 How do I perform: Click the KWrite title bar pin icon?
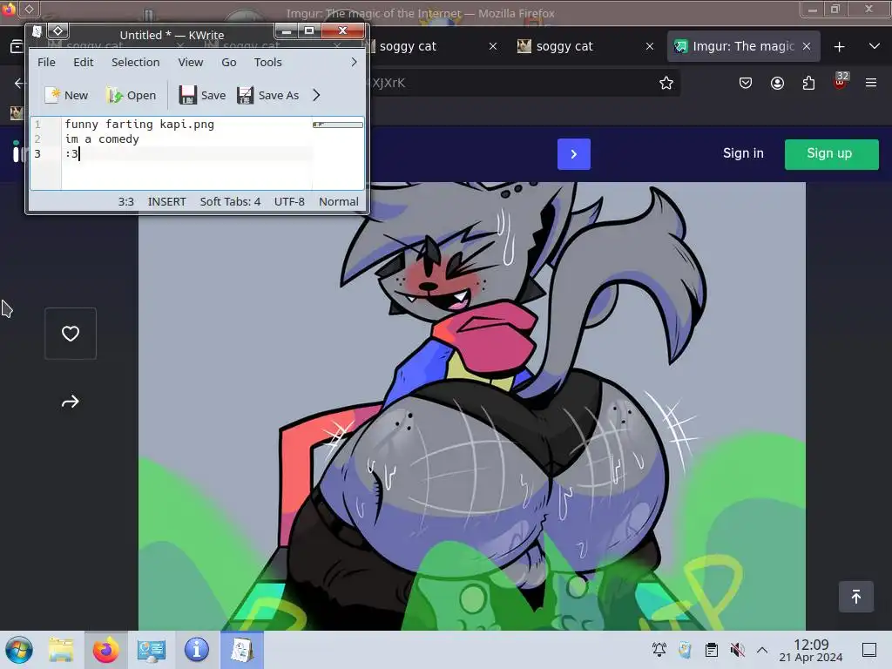coord(57,30)
